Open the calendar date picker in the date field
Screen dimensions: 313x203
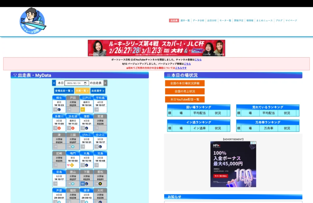[85, 83]
